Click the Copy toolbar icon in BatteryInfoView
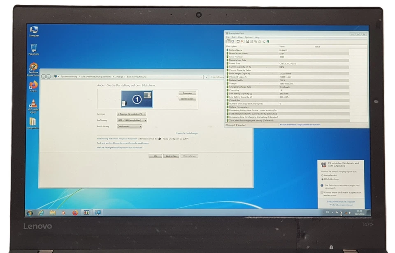Image resolution: width=395 pixels, height=253 pixels. coord(256,41)
